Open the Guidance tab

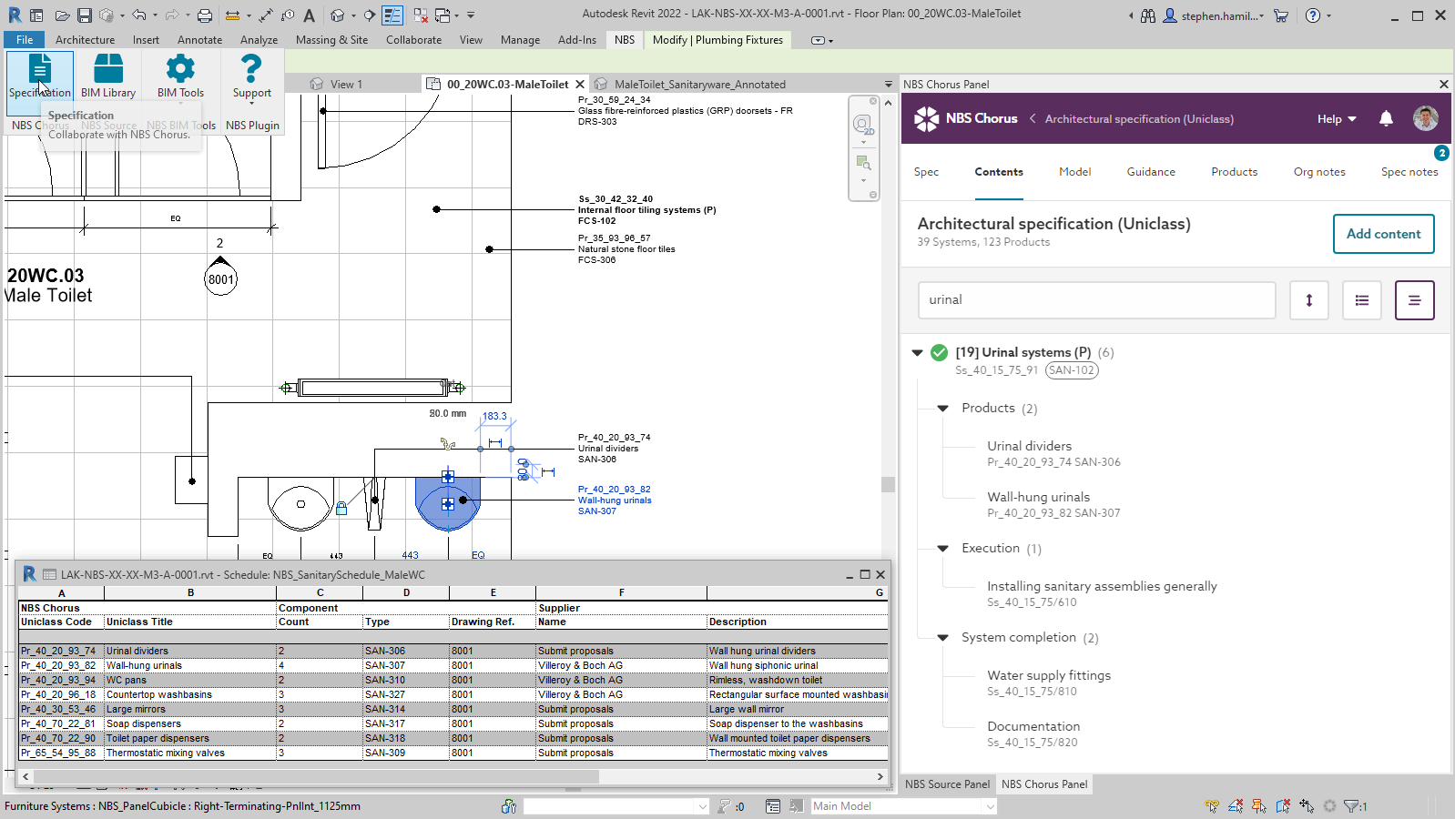1151,172
